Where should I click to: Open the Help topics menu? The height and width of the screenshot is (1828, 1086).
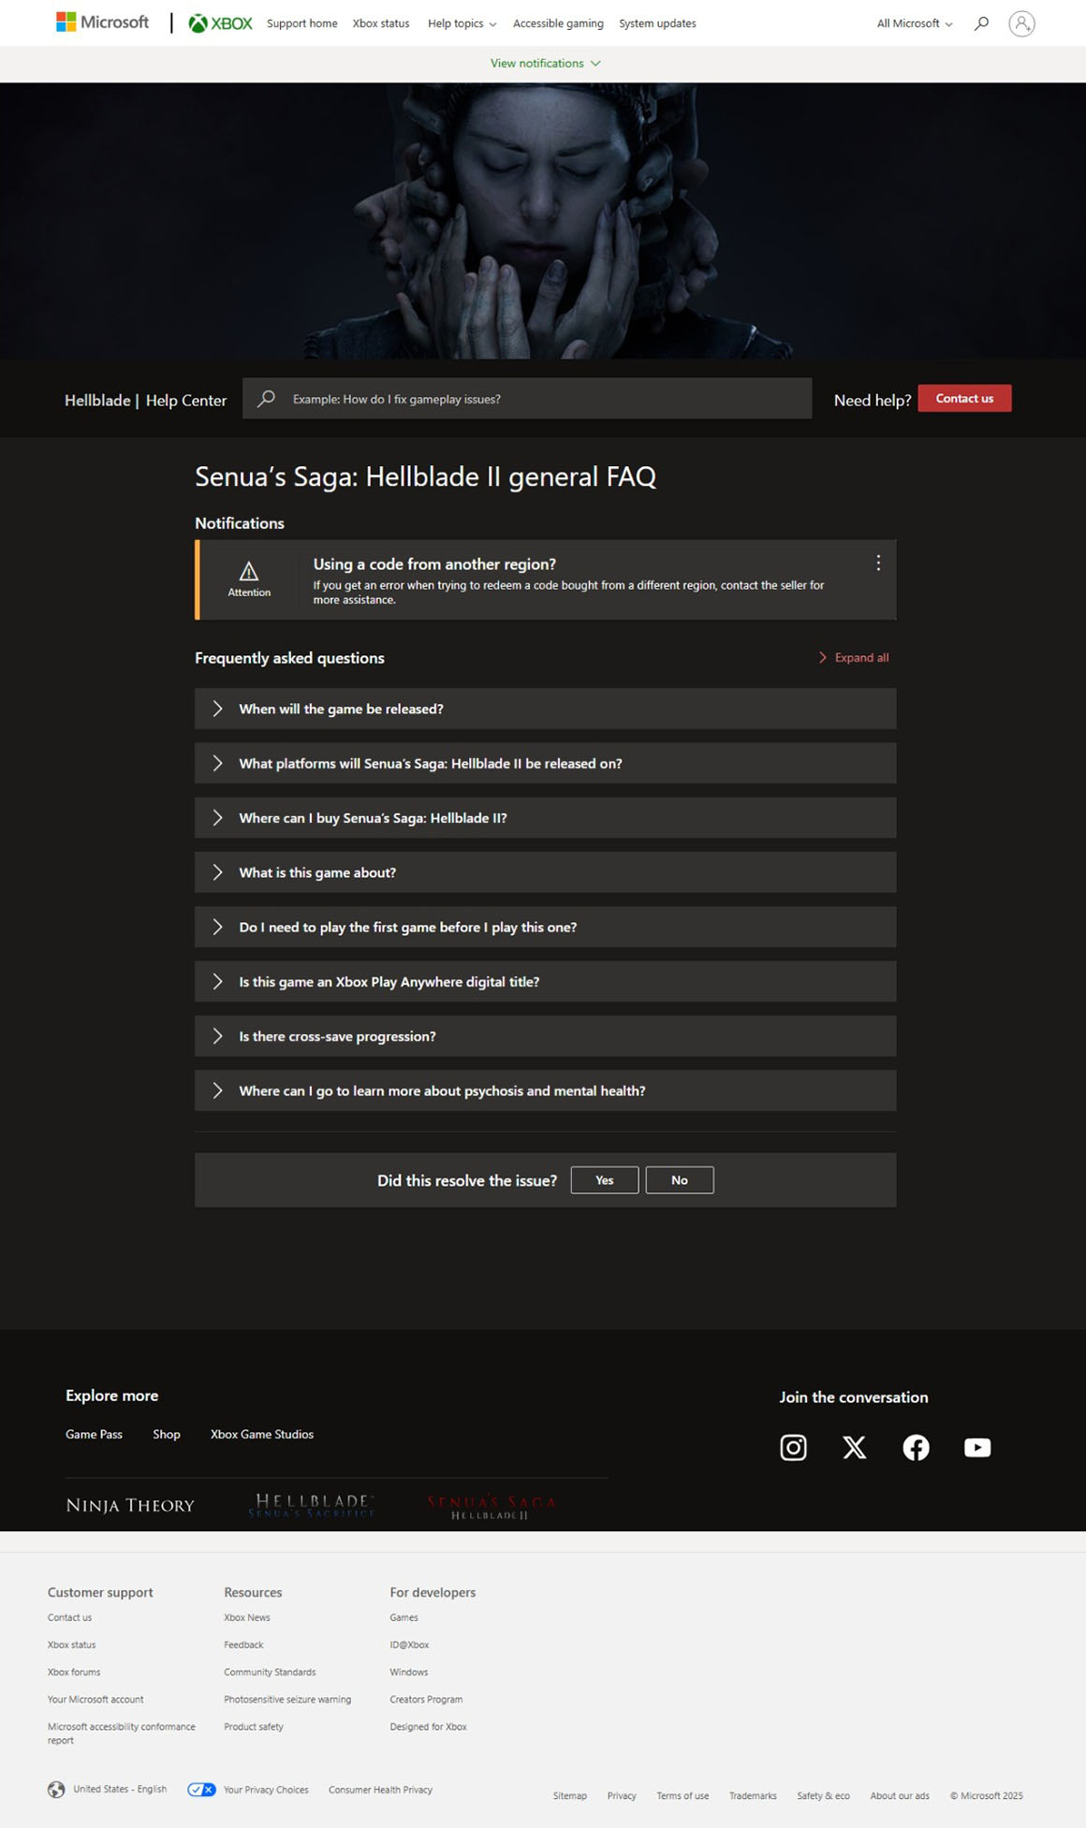(x=462, y=23)
